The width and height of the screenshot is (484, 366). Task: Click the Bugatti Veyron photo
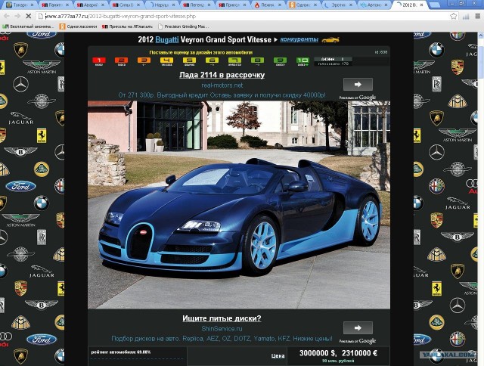(x=239, y=205)
